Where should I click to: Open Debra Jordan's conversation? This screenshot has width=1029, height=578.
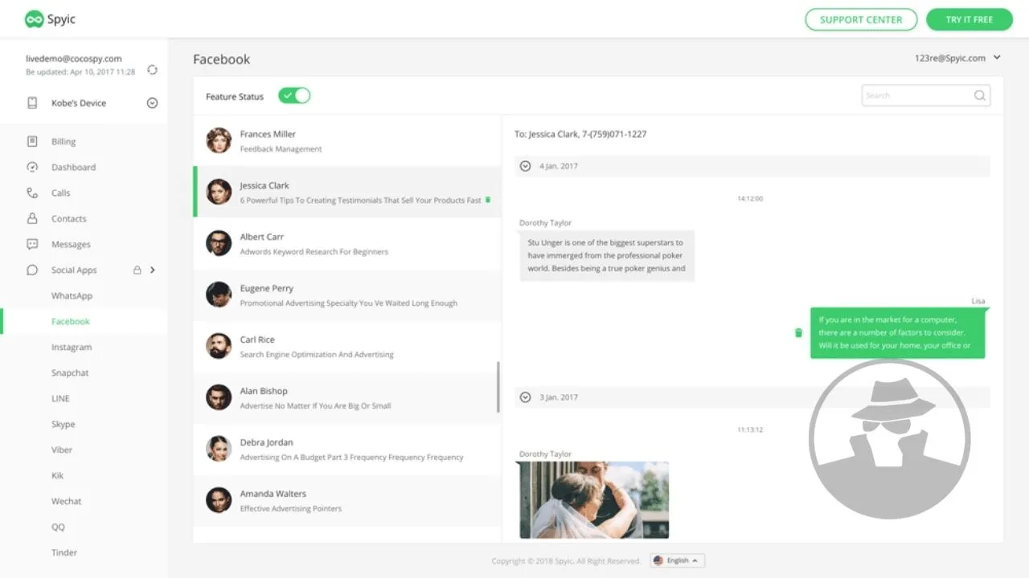pos(347,449)
